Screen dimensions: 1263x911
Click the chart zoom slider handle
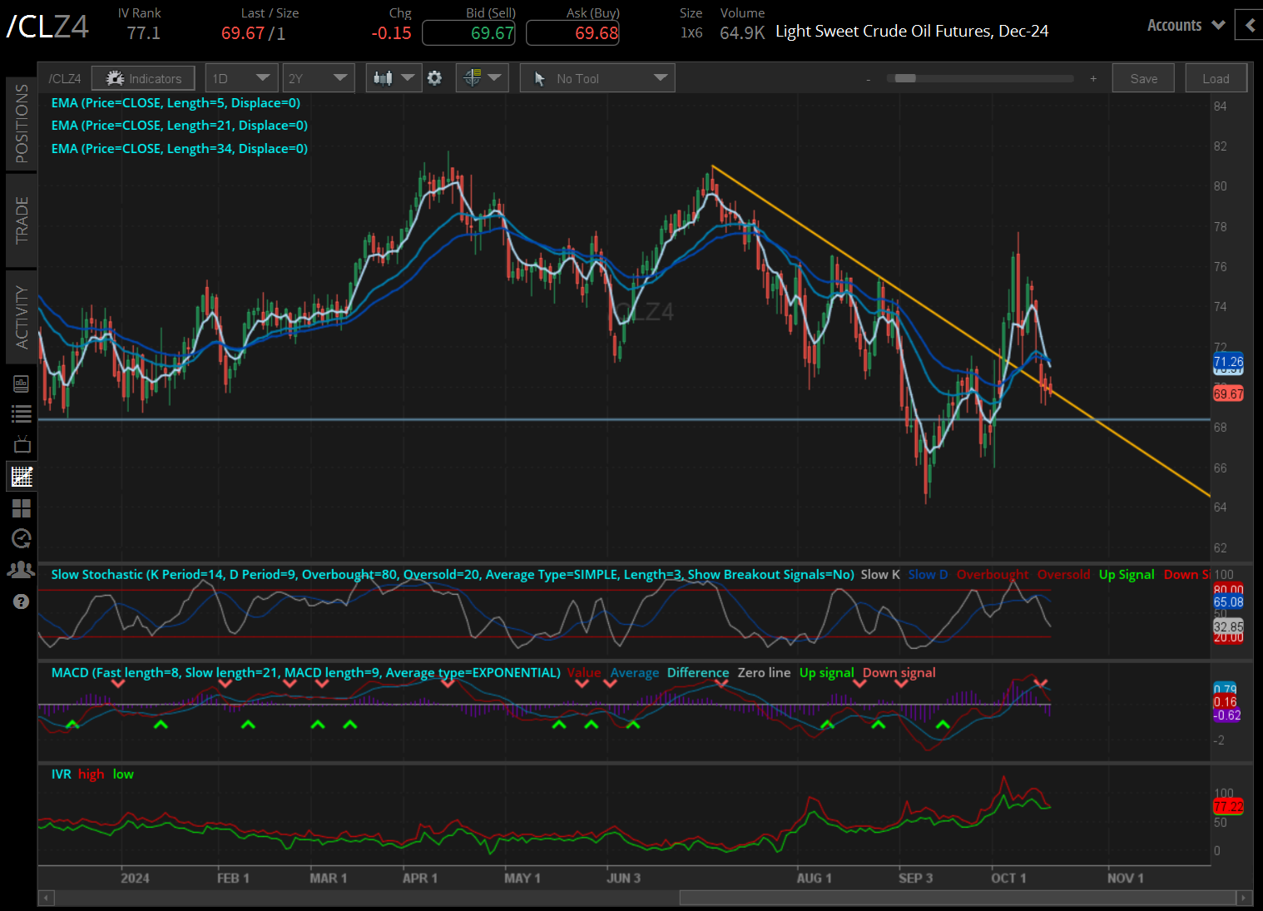905,78
